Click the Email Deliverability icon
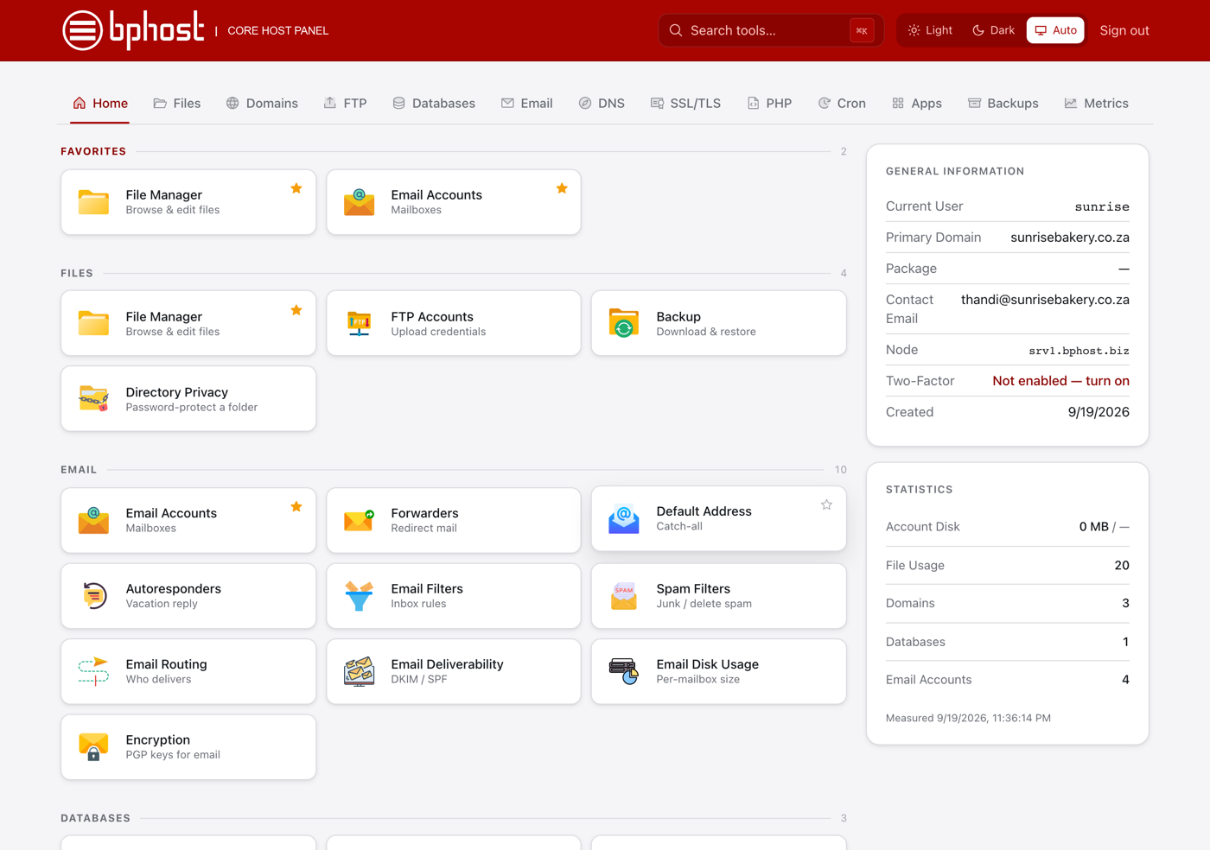The image size is (1210, 850). pos(359,671)
